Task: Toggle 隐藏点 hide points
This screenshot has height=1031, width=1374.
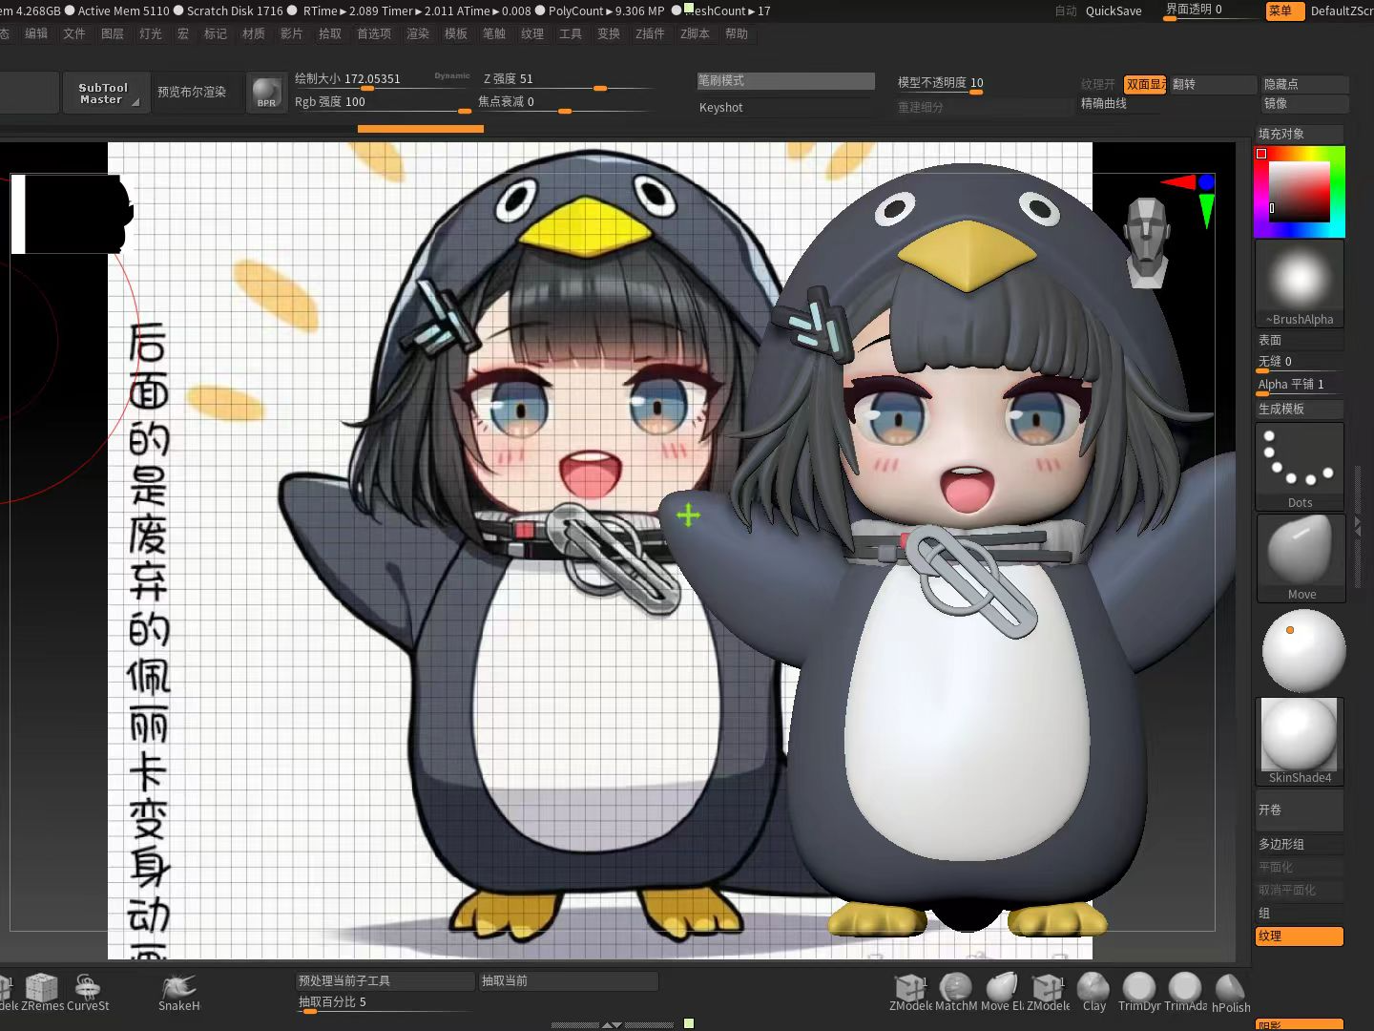Action: click(x=1304, y=85)
